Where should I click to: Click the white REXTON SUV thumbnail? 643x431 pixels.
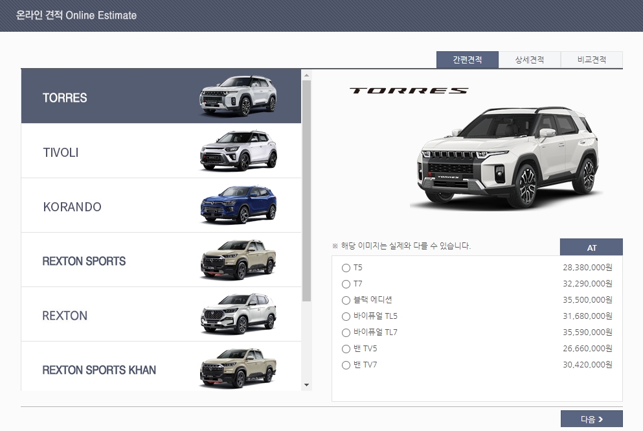tap(238, 314)
